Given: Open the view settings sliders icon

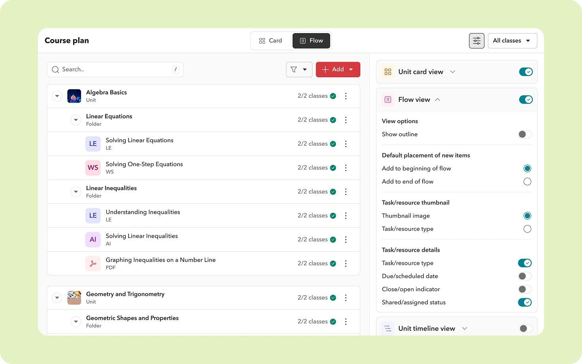Looking at the screenshot, I should (476, 41).
